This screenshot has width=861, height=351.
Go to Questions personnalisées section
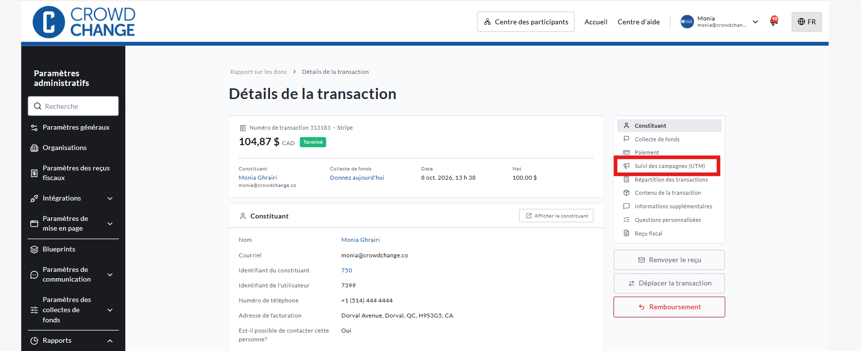(669, 220)
